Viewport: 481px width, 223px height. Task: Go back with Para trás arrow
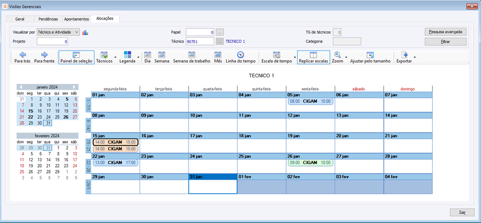click(22, 57)
